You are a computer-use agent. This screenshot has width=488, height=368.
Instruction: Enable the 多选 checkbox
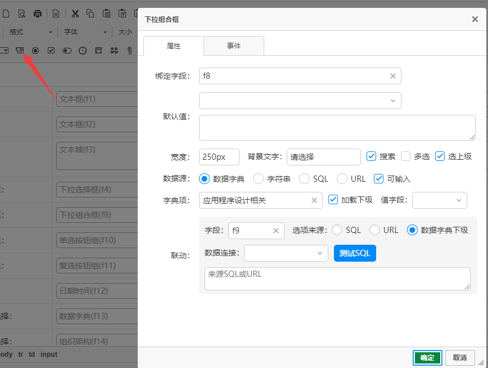tap(405, 156)
